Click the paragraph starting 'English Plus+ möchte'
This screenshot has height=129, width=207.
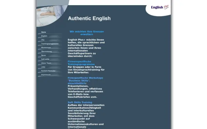point(86,48)
